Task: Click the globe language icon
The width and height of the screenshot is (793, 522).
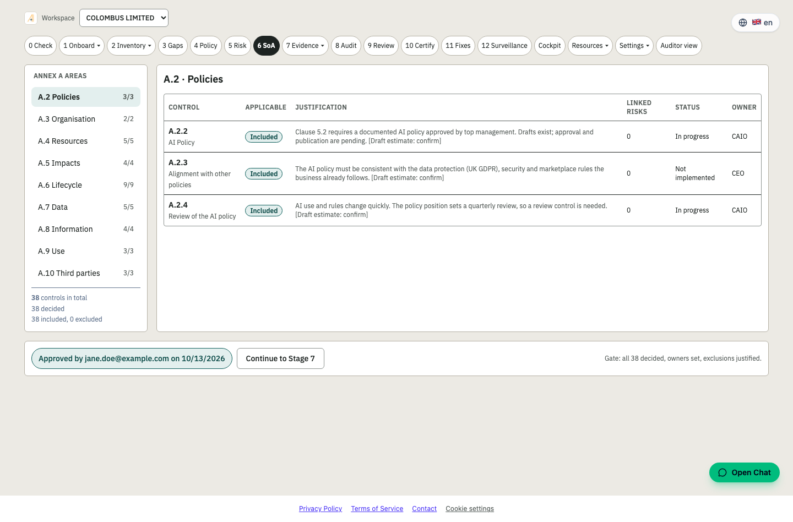Action: tap(743, 23)
